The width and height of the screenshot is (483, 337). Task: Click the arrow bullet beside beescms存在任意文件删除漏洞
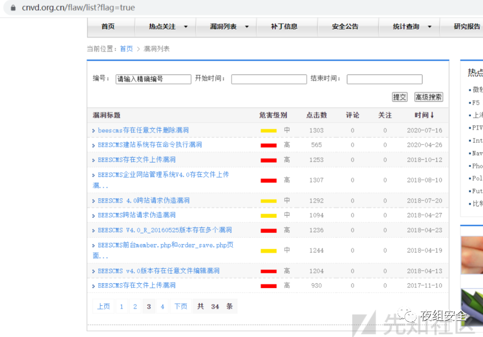(93, 131)
